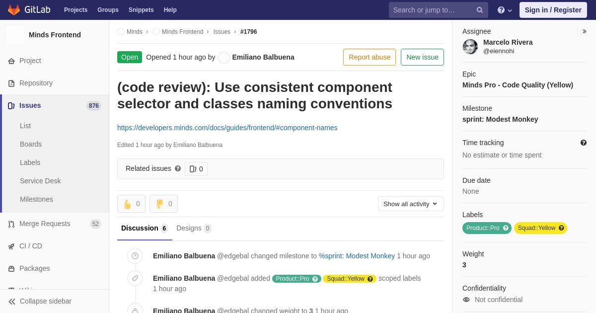Click the Minds Frontend project avatar in sidebar

click(x=15, y=35)
